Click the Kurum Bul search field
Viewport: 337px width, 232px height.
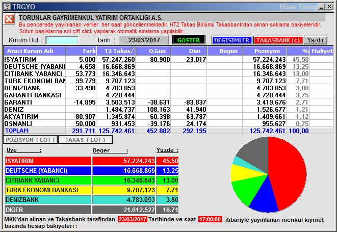coord(62,40)
